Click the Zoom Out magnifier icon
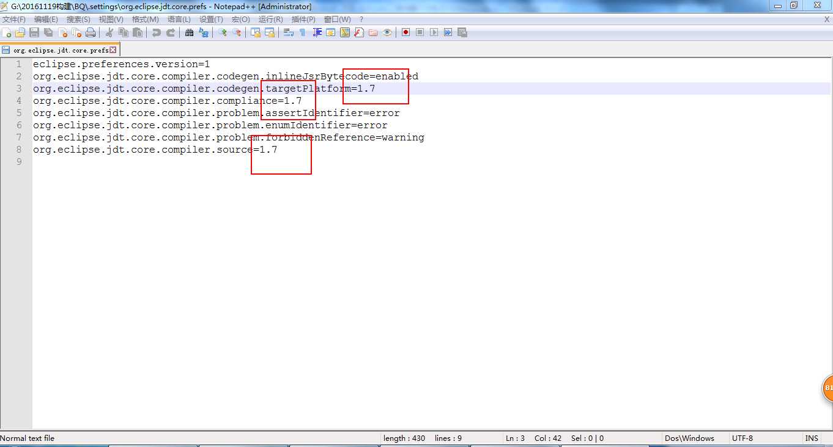833x447 pixels. 236,32
